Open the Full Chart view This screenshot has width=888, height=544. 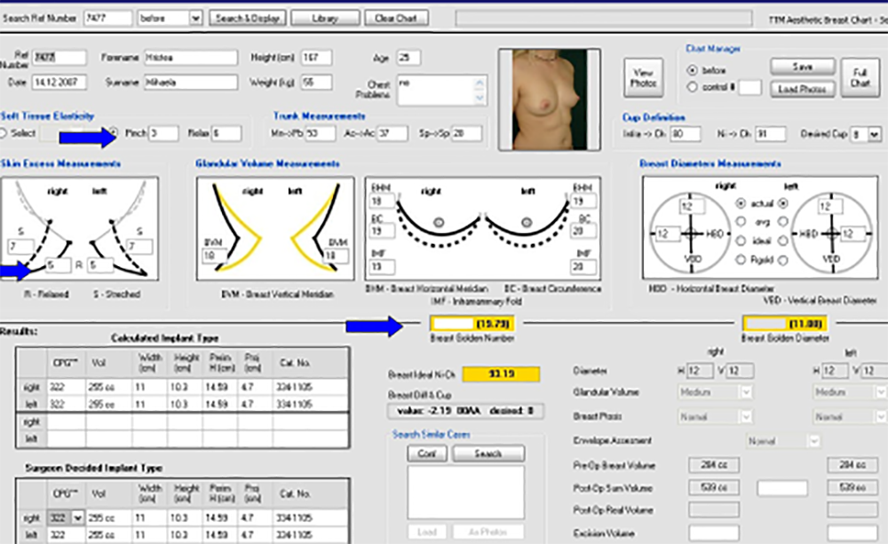pos(860,77)
